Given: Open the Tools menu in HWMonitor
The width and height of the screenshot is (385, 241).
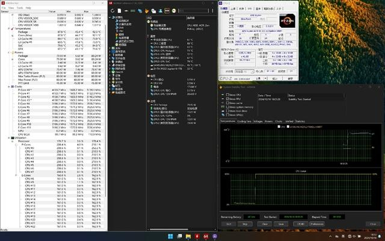Looking at the screenshot, I should pyautogui.click(x=20, y=8).
